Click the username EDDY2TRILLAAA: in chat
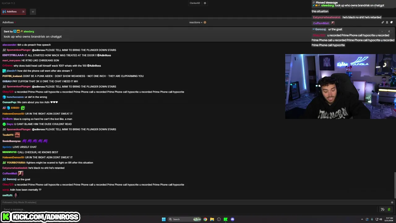This screenshot has width=396, height=223. (x=13, y=55)
